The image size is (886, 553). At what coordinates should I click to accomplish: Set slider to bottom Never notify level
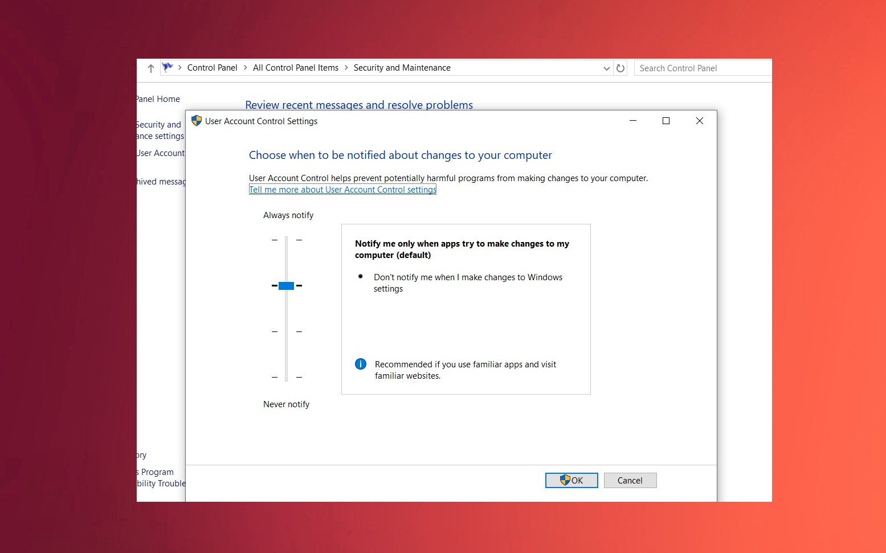pos(286,377)
